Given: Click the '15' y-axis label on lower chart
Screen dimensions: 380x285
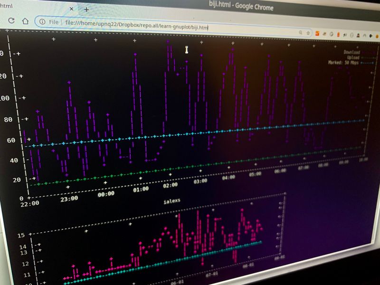Looking at the screenshot, I should (x=21, y=235).
